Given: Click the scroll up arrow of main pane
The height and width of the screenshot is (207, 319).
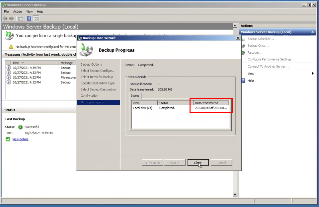Looking at the screenshot, I should (x=235, y=26).
